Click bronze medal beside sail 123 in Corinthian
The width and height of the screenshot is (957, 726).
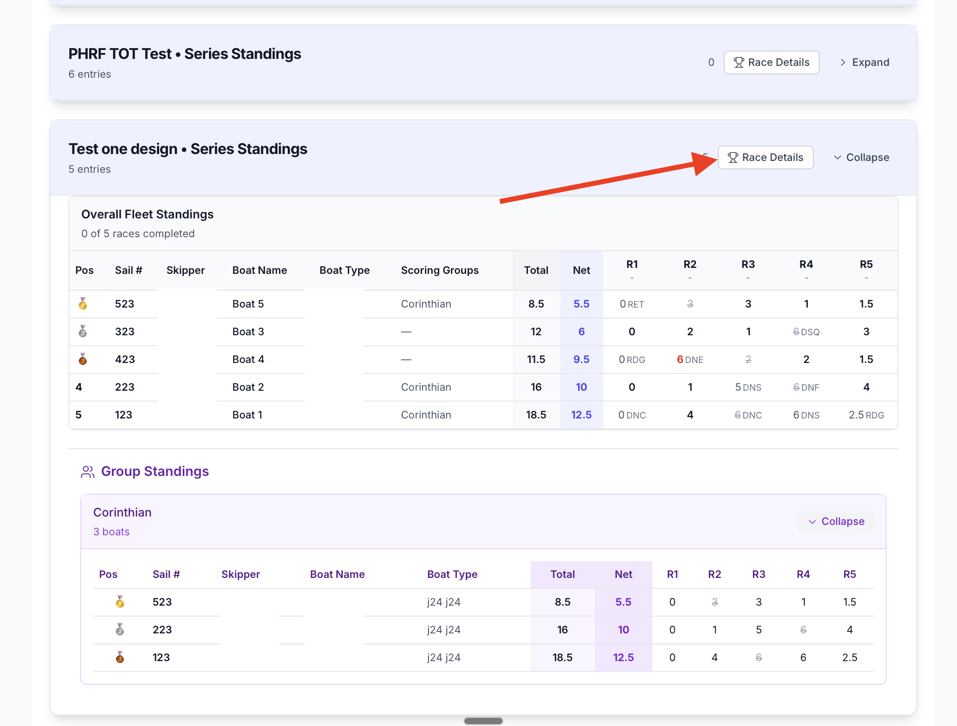click(x=120, y=657)
